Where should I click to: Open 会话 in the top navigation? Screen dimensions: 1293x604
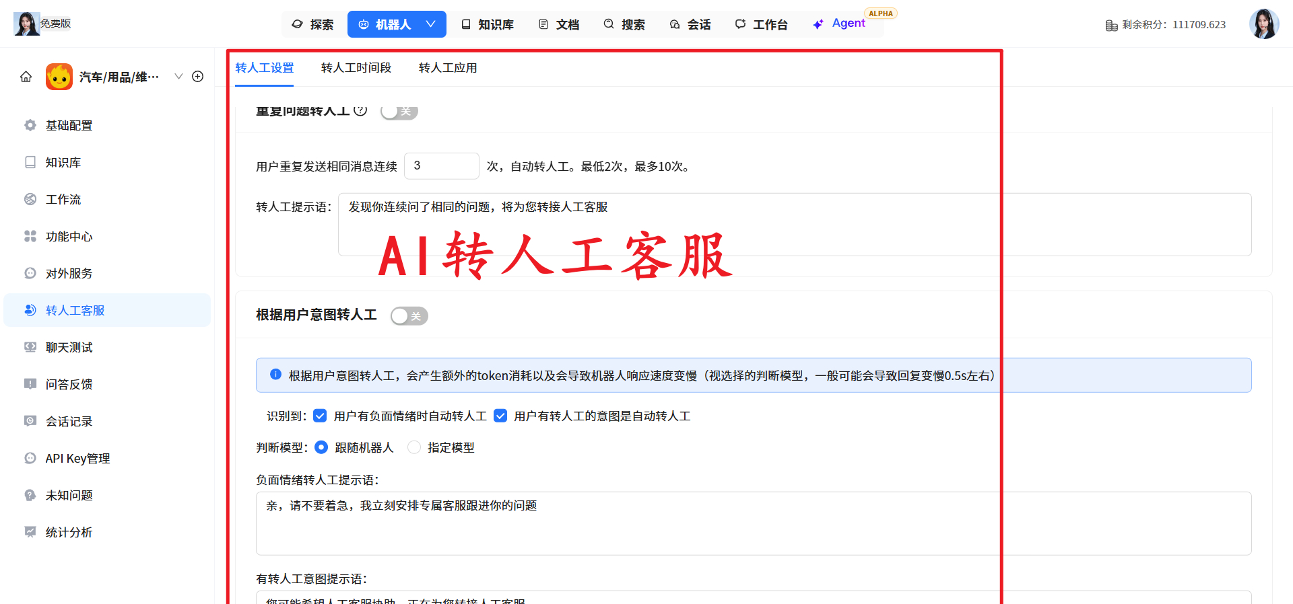pos(690,24)
